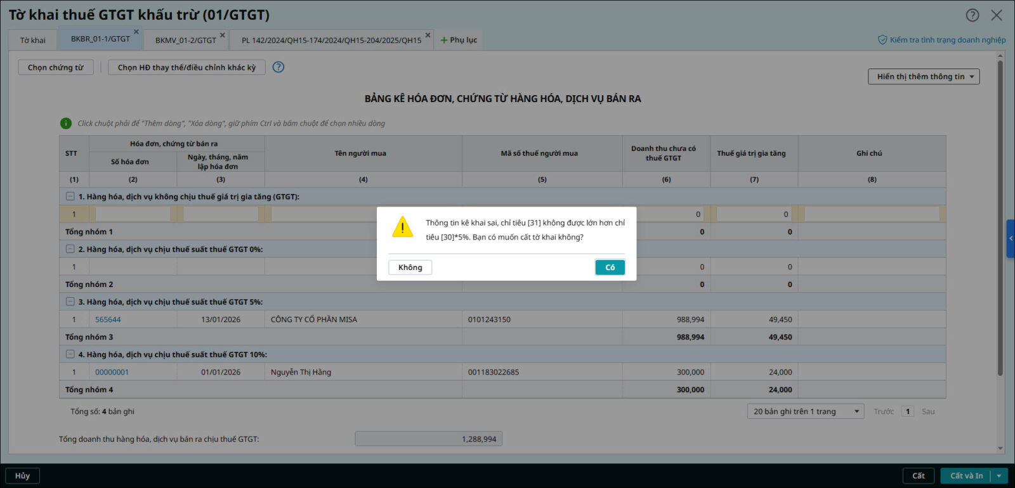This screenshot has height=488, width=1015.
Task: Open invoice number 565644 link
Action: [x=108, y=319]
